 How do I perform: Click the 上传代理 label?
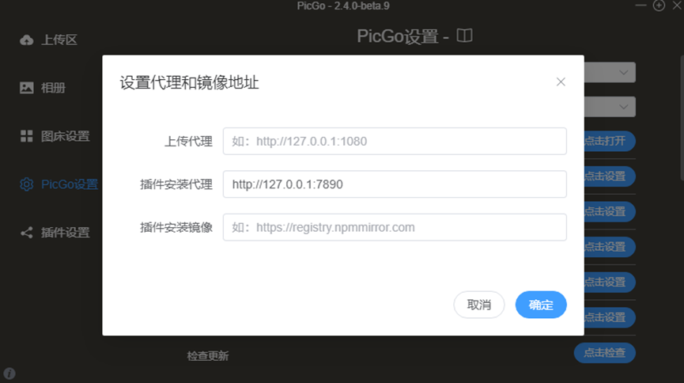(x=188, y=141)
